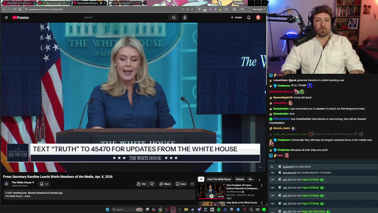378x213 pixels.
Task: Open YouTube notifications bell
Action: point(249,17)
